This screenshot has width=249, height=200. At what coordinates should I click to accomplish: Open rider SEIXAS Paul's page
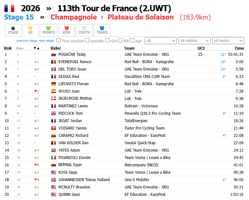click(69, 77)
